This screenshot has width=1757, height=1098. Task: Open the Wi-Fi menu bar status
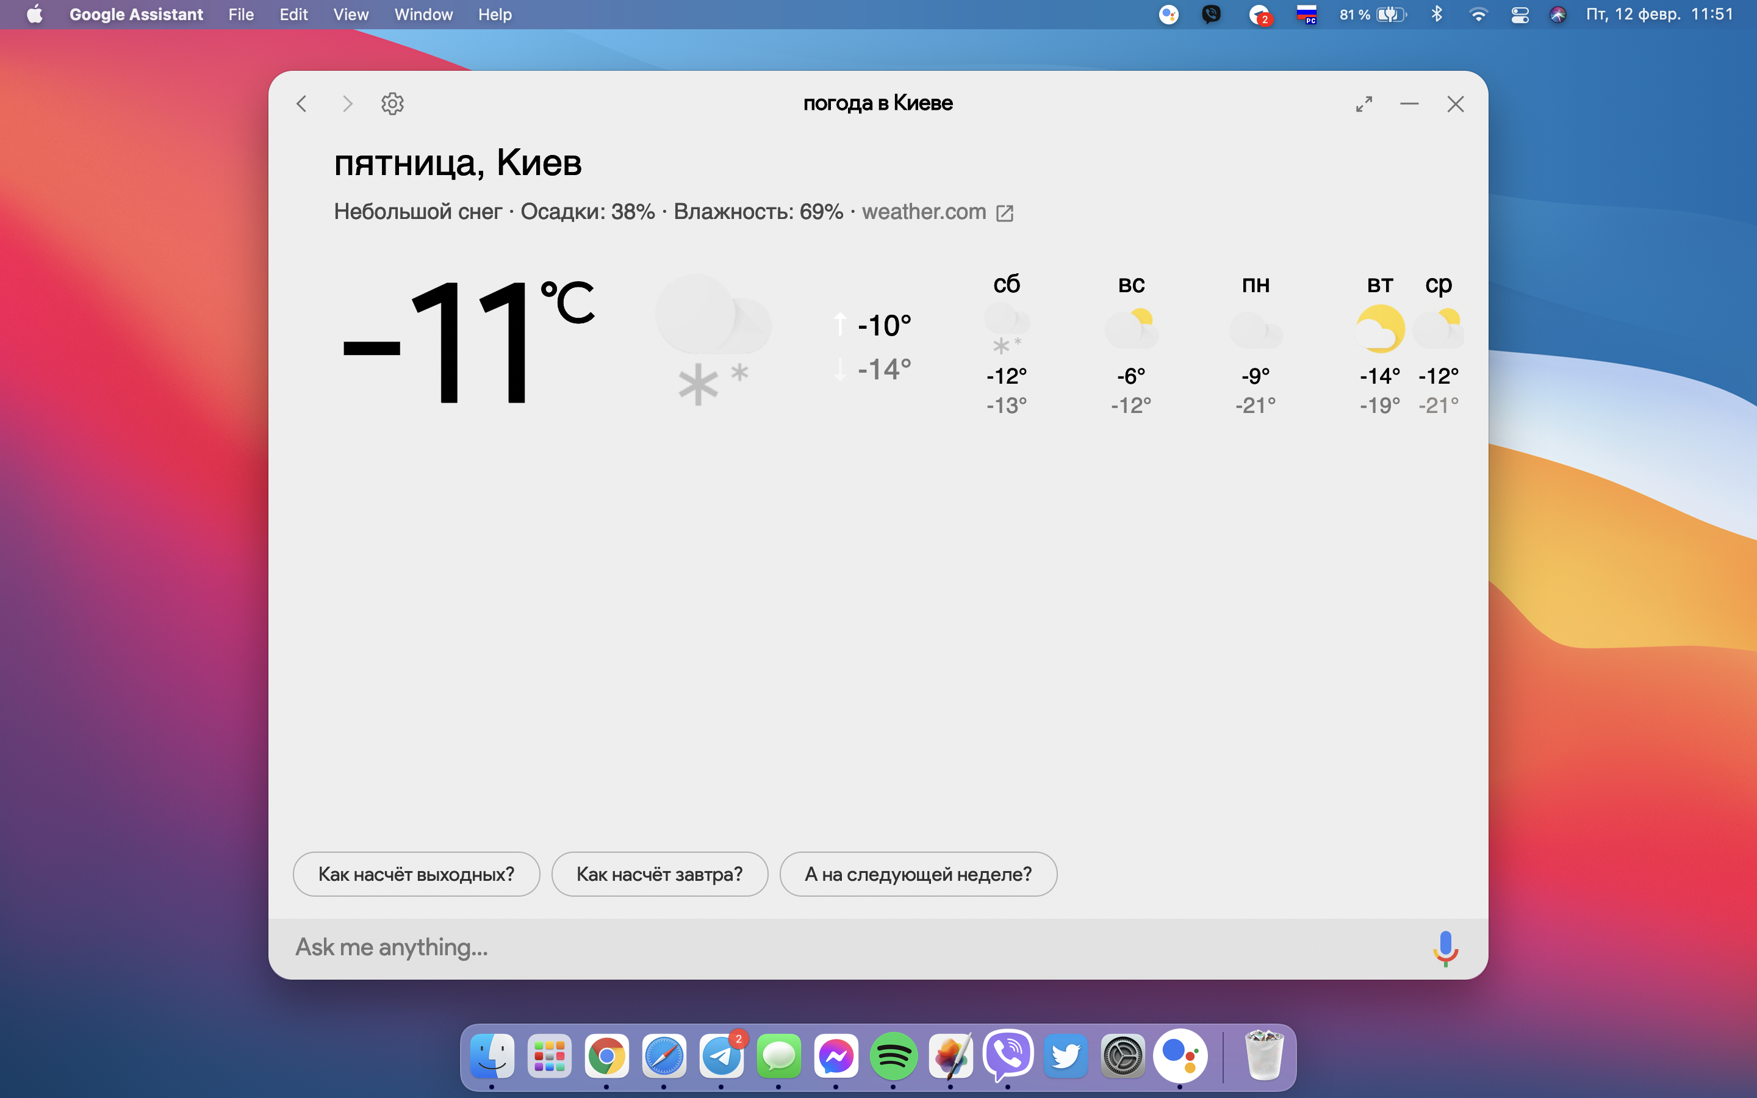tap(1478, 15)
